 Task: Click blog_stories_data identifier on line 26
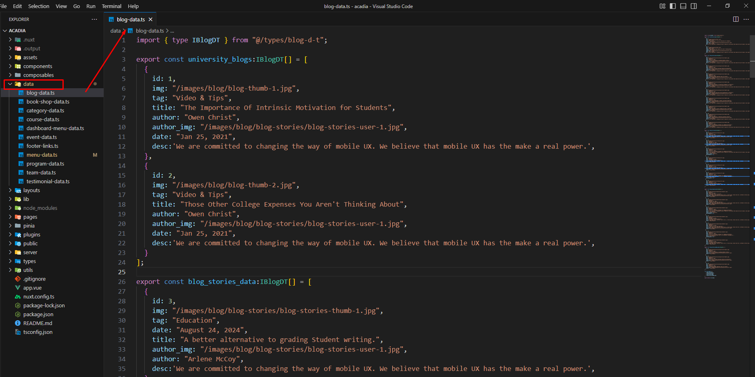coord(222,282)
